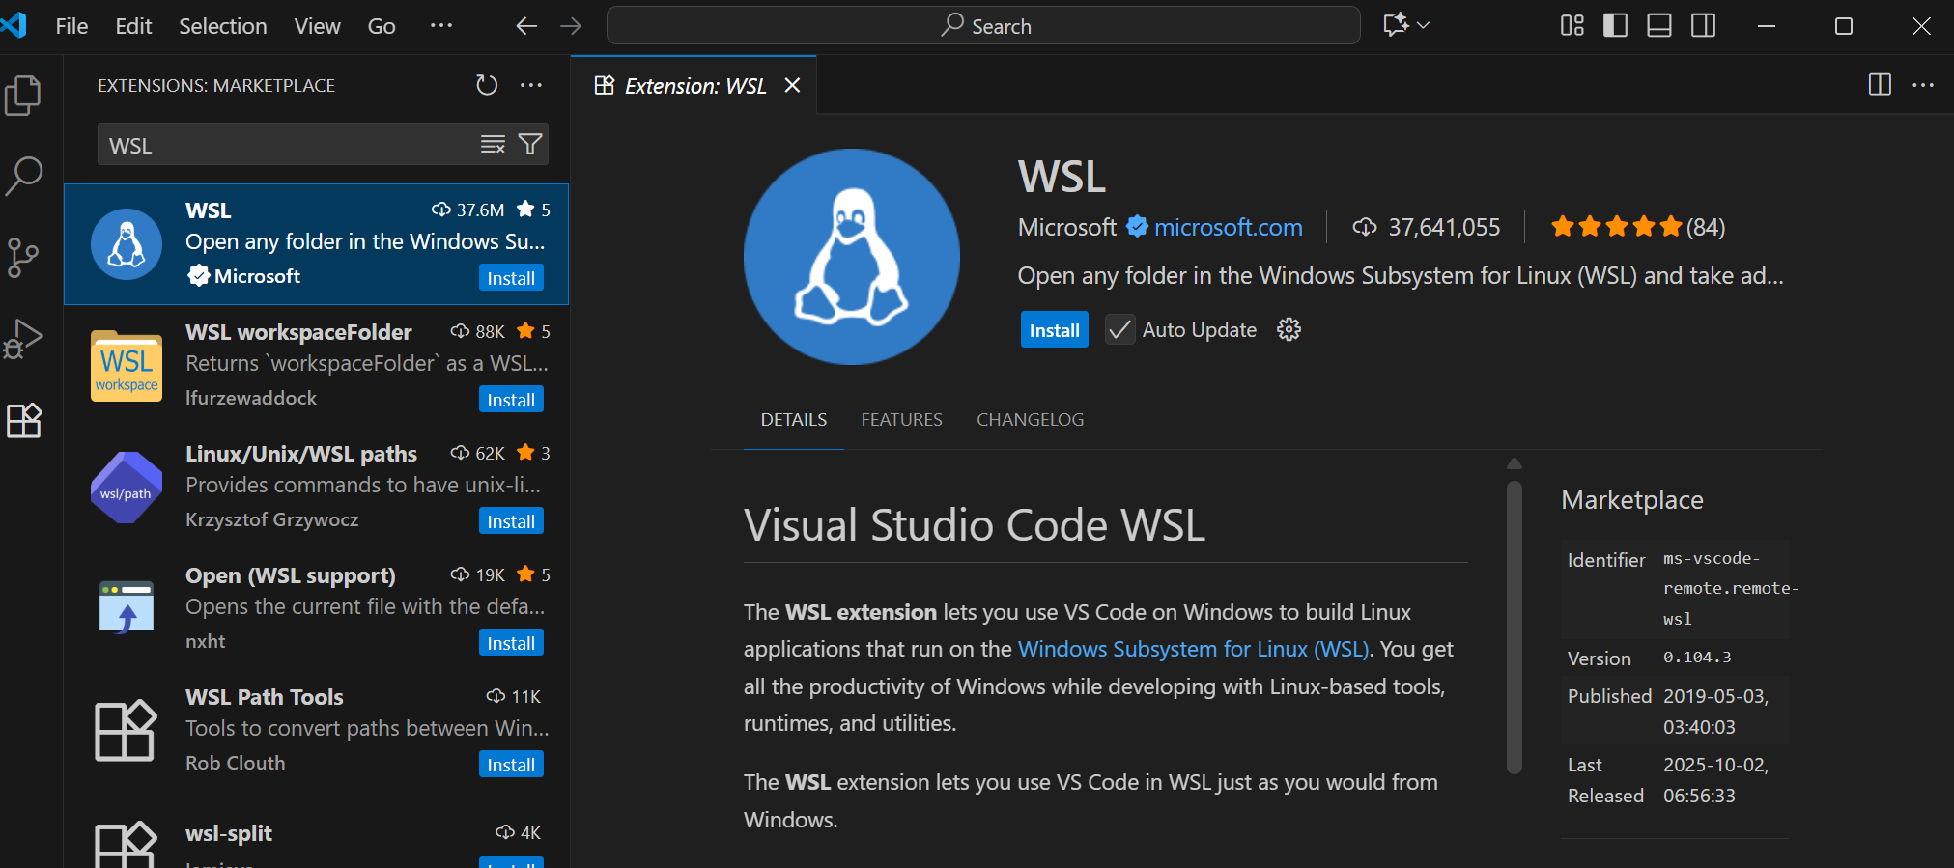Open microsoft.com publisher link

[1228, 227]
